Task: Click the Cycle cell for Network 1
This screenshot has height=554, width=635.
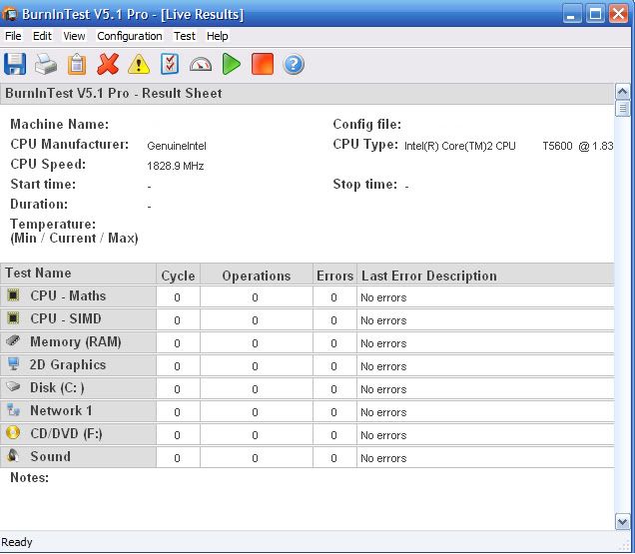Action: click(178, 412)
